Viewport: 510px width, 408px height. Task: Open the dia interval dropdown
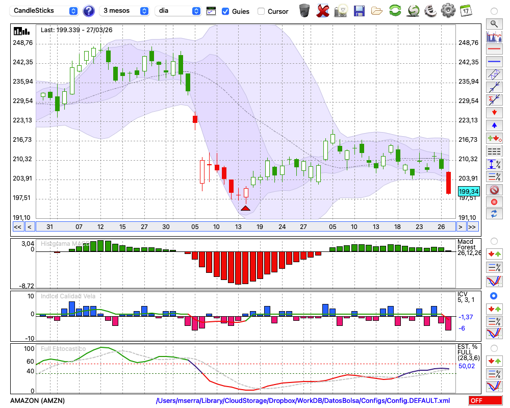point(178,11)
